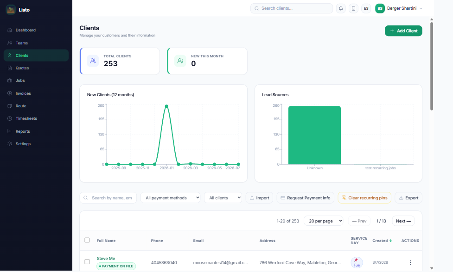Click Request Payment Info button
453x272 pixels.
tap(306, 198)
